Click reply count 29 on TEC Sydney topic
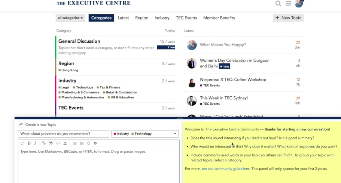This screenshot has height=183, width=341. pyautogui.click(x=298, y=98)
